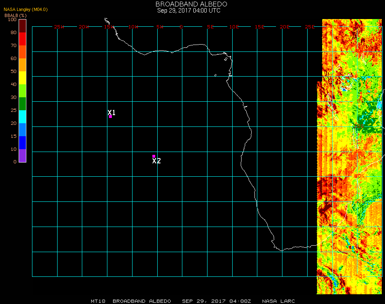385x304 pixels.
Task: Click the 30S latitude label
Action: [359, 226]
